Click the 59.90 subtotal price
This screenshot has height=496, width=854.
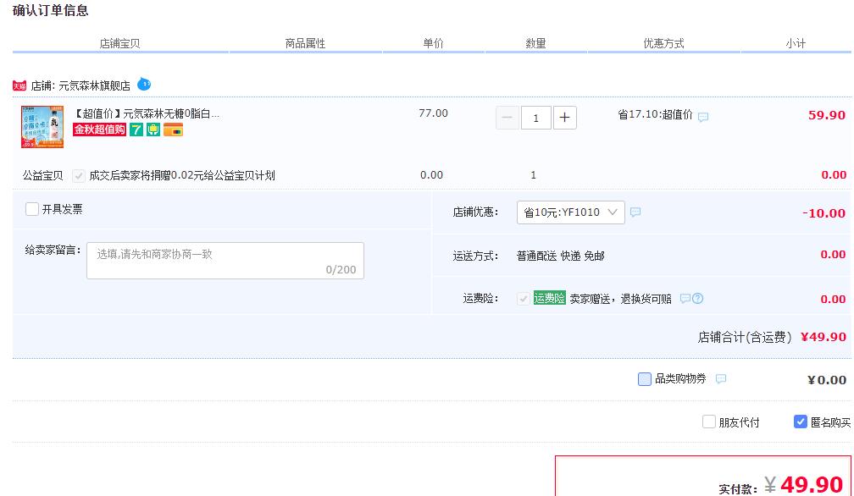tap(827, 115)
